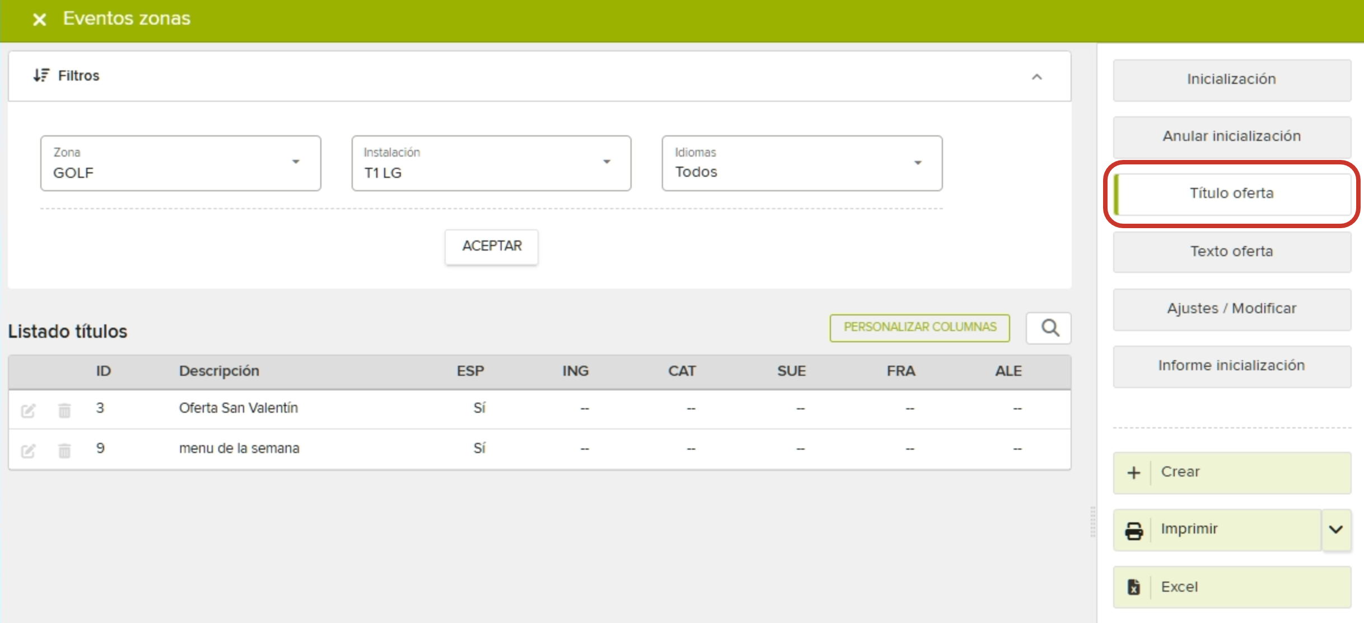
Task: Click the side panel resize handle
Action: point(1093,522)
